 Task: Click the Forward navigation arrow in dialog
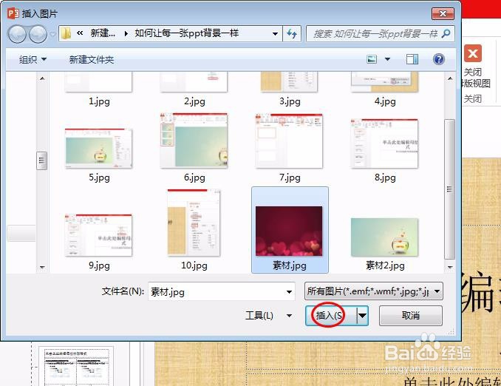tap(38, 34)
